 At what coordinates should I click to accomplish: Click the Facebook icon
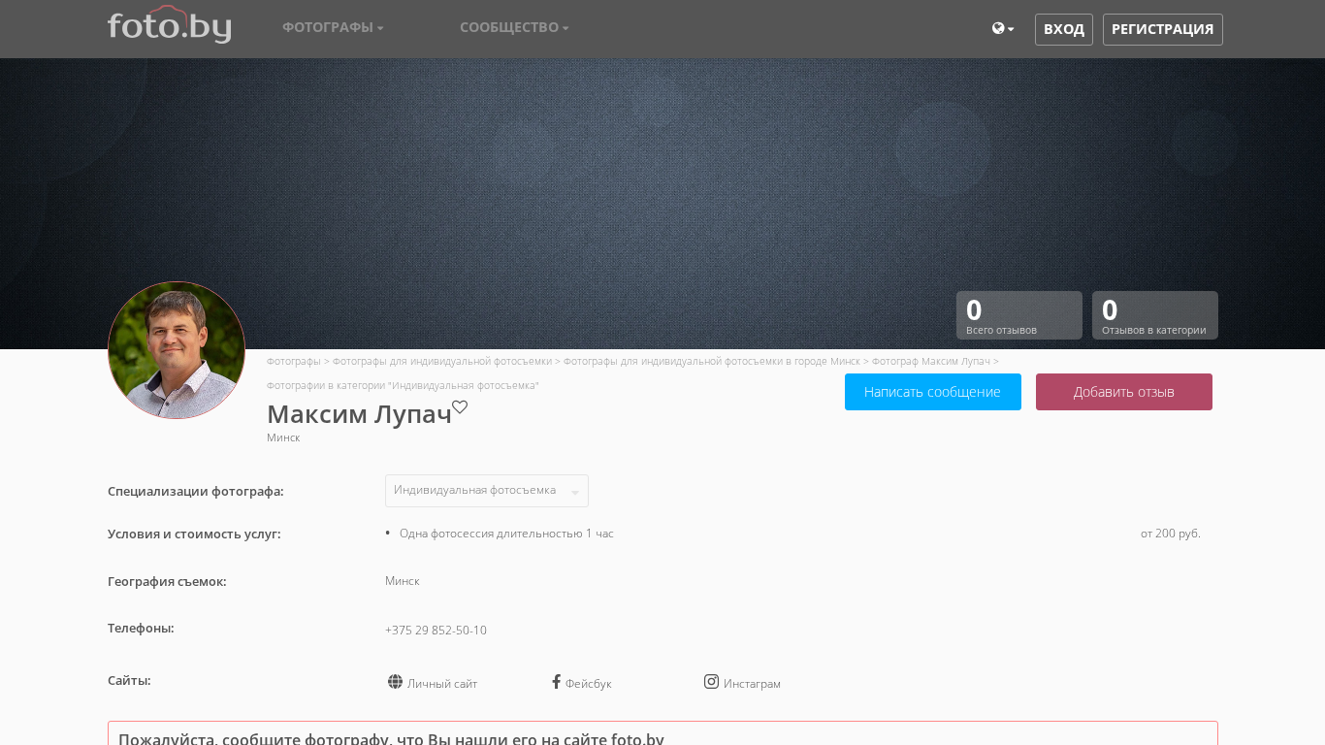click(557, 682)
